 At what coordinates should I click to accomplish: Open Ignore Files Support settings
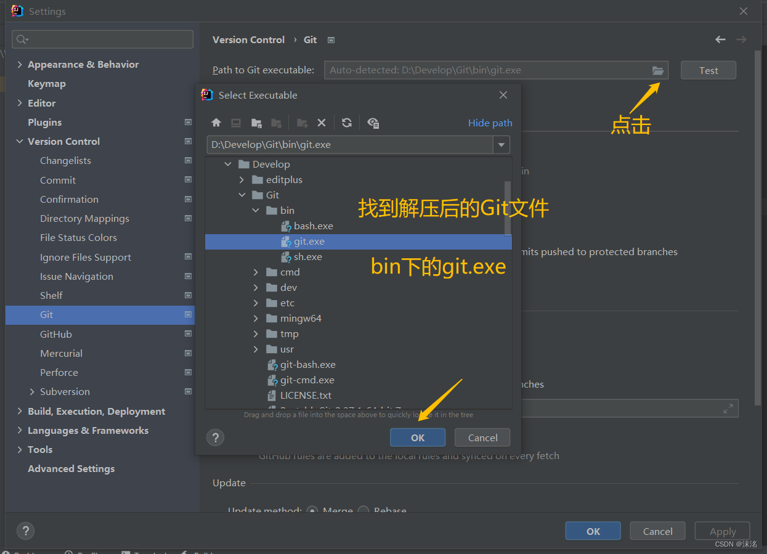click(x=86, y=257)
